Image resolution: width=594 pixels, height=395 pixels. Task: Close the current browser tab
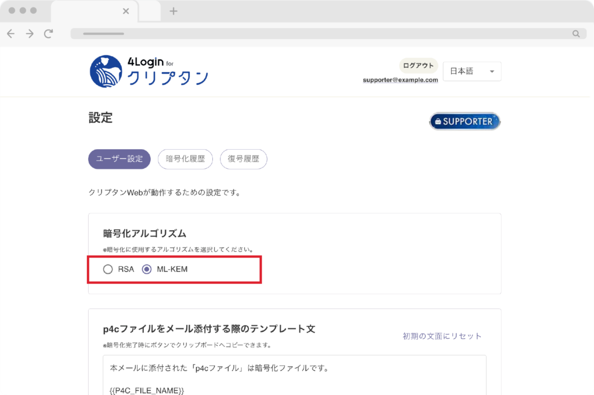click(x=126, y=11)
